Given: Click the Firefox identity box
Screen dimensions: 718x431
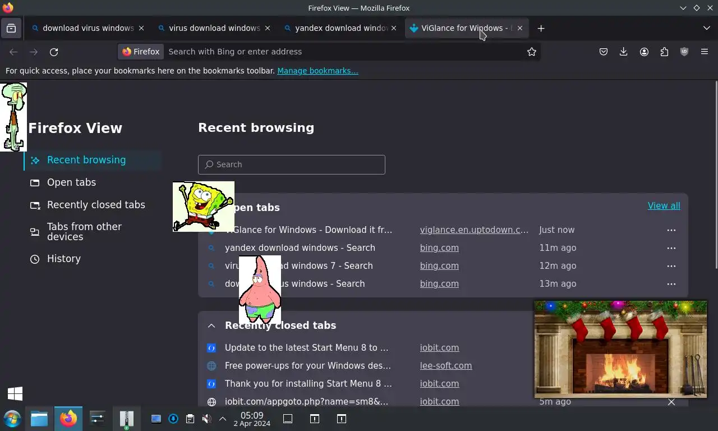Looking at the screenshot, I should tap(141, 52).
